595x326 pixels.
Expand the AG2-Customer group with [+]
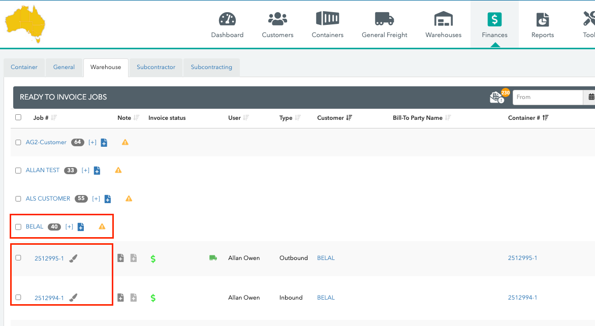click(92, 142)
